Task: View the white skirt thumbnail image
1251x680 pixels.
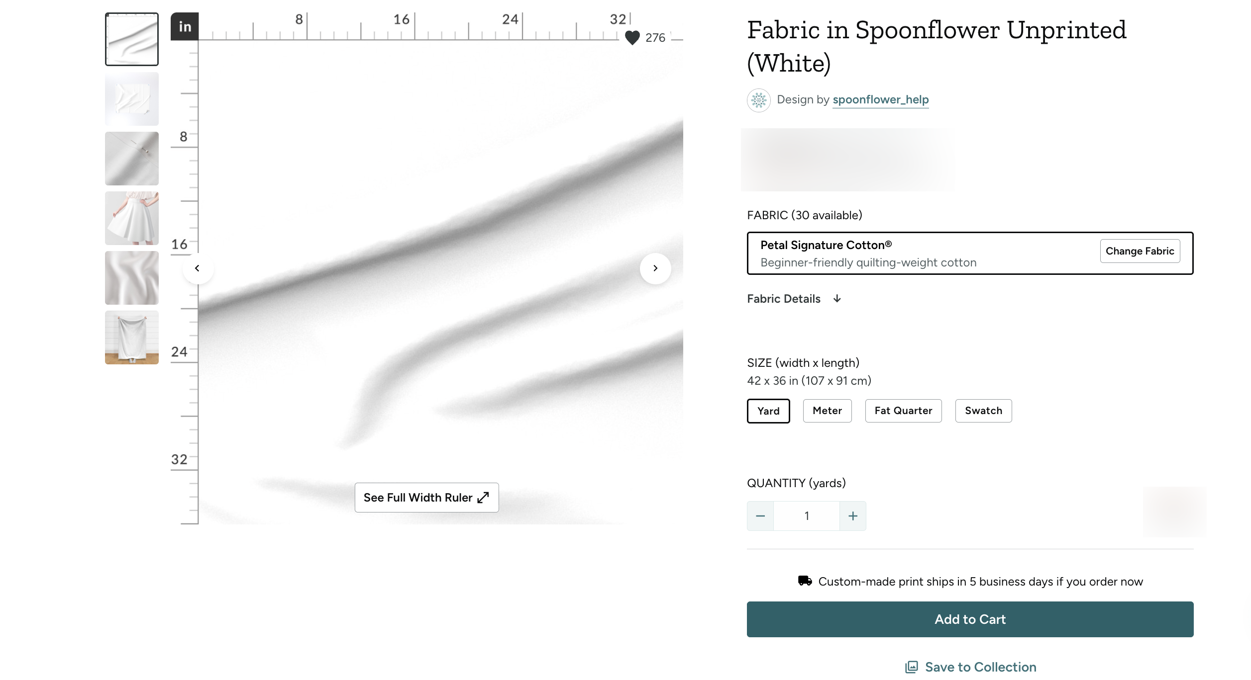Action: (x=132, y=218)
